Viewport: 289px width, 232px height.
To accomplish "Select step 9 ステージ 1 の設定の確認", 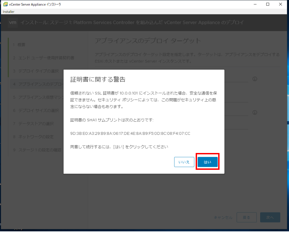I will pos(37,150).
